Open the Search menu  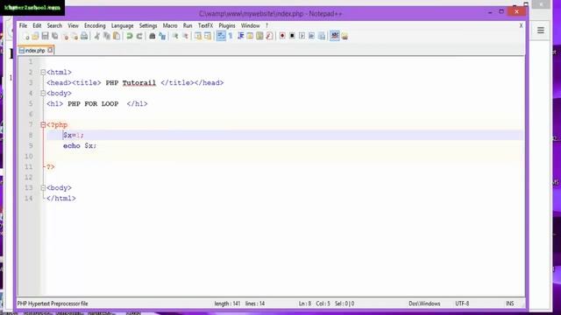[54, 25]
